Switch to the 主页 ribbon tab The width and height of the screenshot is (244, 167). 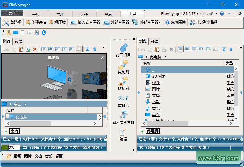(x=36, y=14)
